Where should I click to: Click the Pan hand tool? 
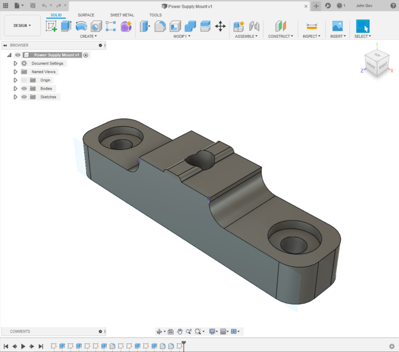click(180, 331)
